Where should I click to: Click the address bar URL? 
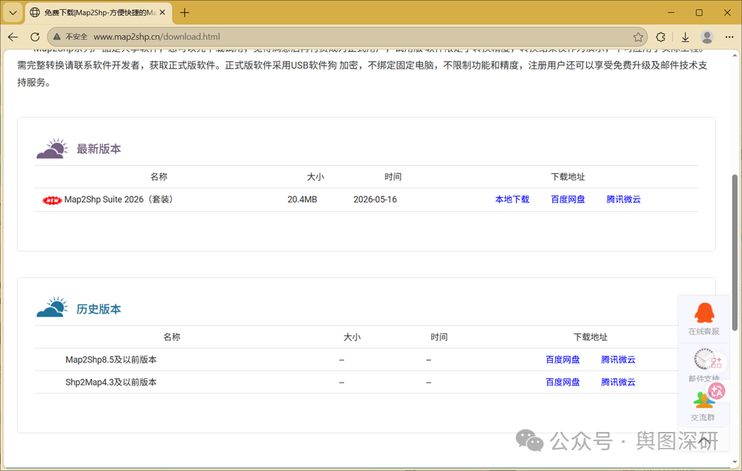pyautogui.click(x=157, y=37)
